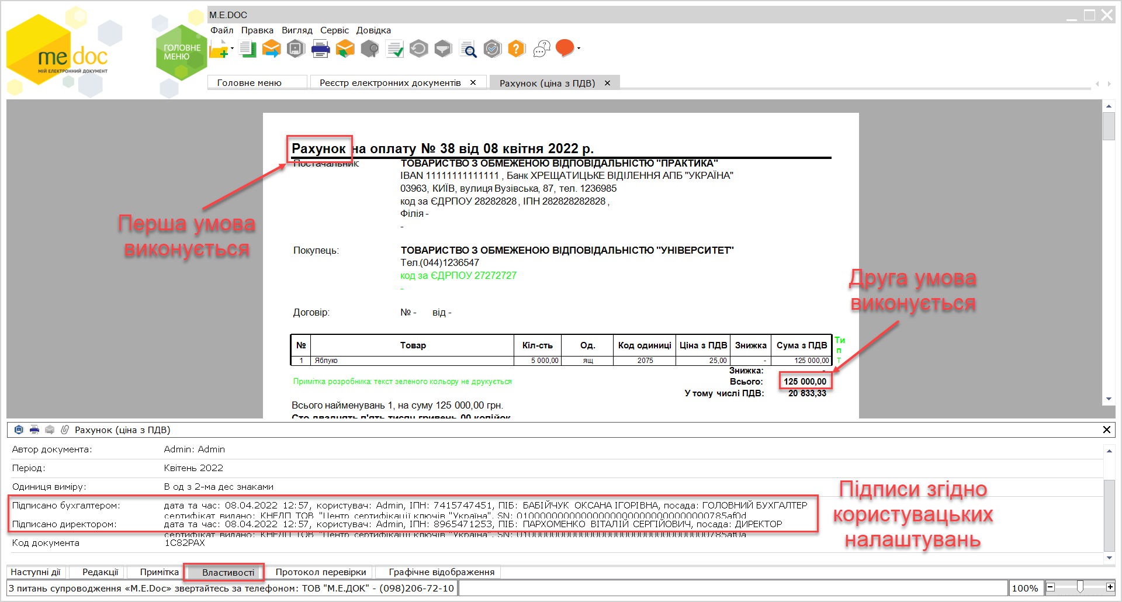Click the zoom out minus button
The height and width of the screenshot is (602, 1122).
1051,587
